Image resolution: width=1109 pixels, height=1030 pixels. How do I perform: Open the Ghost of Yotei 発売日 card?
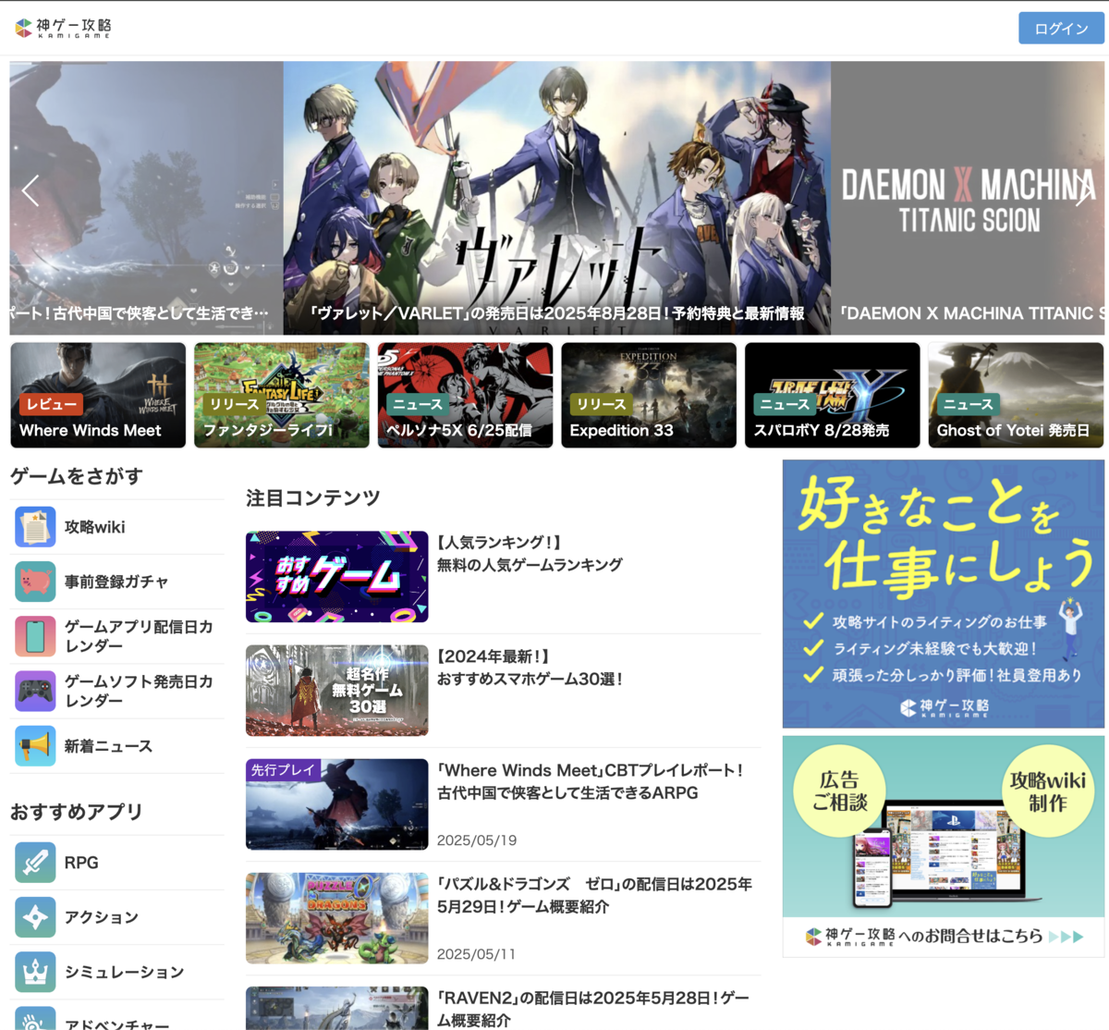click(x=1016, y=395)
